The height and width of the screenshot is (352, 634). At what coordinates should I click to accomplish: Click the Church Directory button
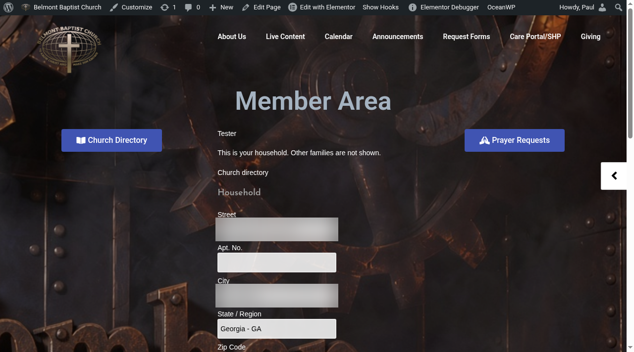[111, 140]
